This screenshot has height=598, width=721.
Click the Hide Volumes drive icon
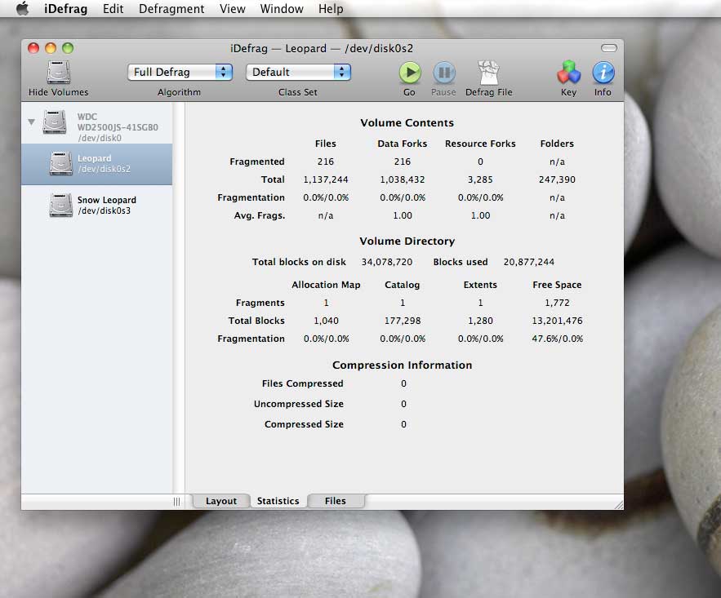coord(58,73)
